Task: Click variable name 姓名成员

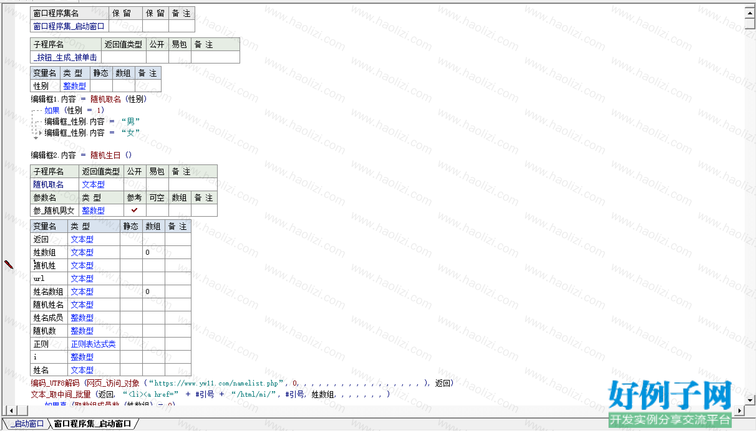Action: [48, 318]
